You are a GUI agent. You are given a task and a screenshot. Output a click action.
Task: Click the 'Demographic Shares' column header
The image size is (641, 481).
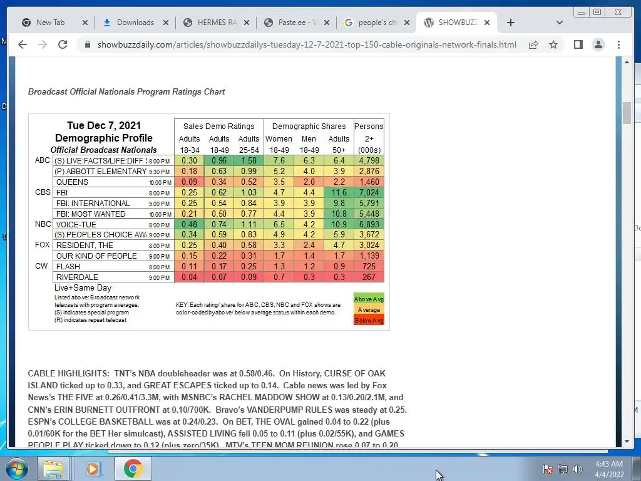point(309,127)
